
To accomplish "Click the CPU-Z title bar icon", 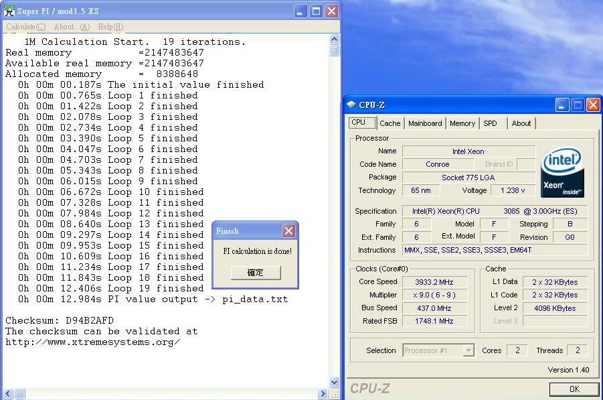I will (x=351, y=105).
